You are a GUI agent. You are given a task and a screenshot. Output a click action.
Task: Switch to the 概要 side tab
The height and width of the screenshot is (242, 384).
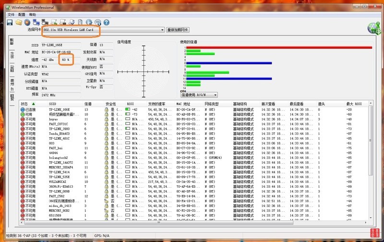click(12, 41)
